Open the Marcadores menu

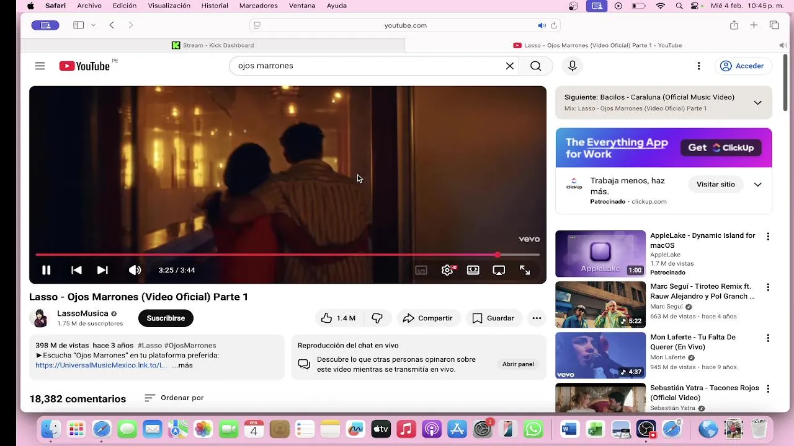pos(258,6)
